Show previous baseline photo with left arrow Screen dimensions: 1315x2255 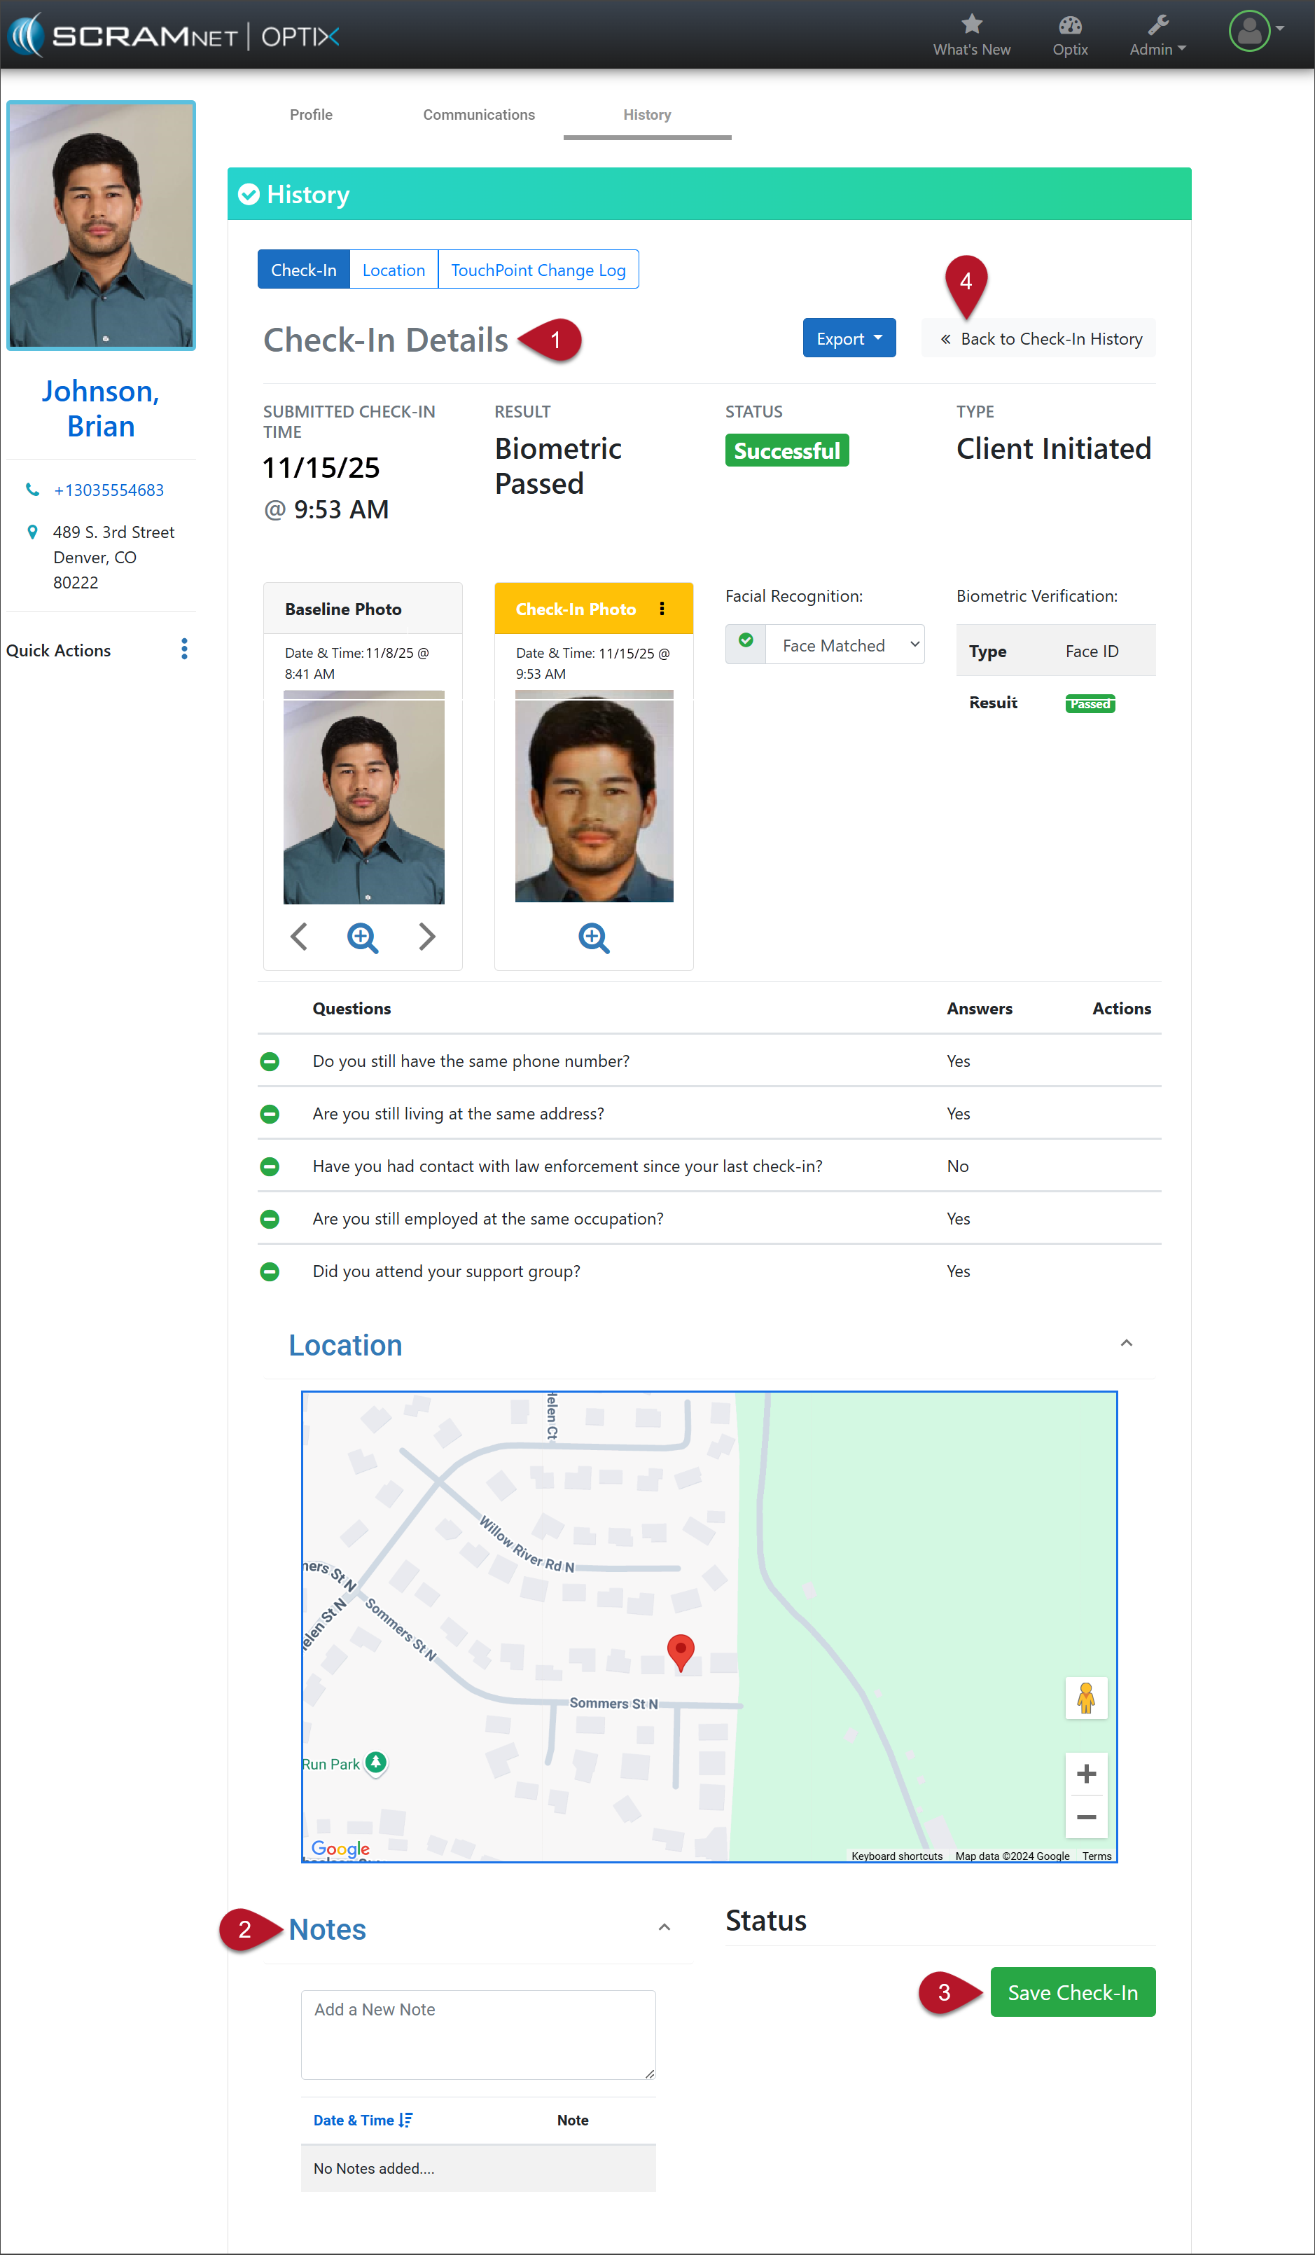299,937
